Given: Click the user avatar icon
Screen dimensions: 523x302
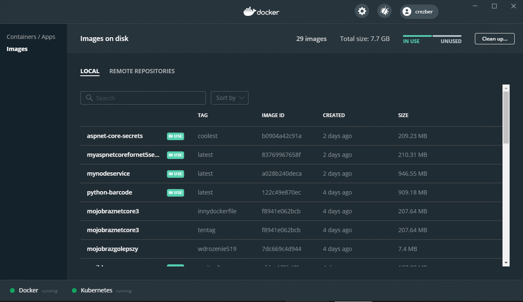Looking at the screenshot, I should [407, 12].
